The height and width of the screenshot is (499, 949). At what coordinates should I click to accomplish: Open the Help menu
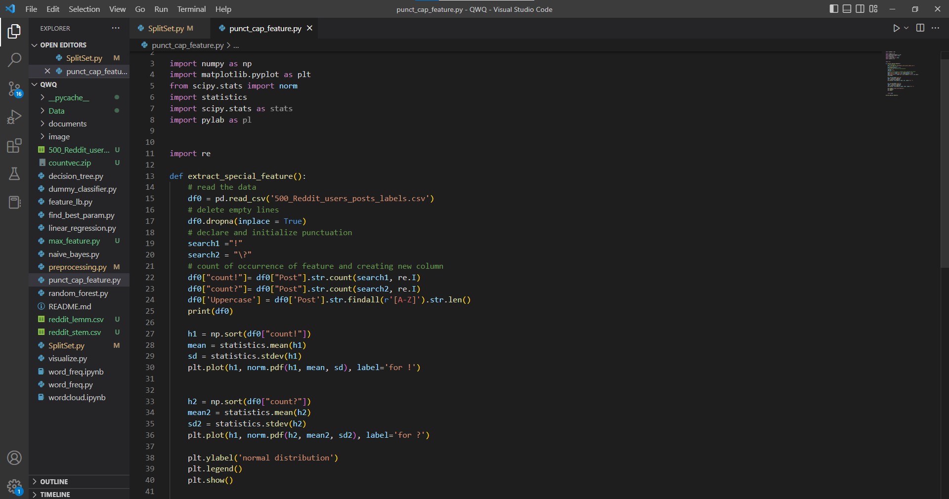coord(223,9)
